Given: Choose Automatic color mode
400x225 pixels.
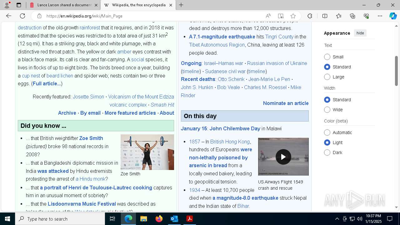Looking at the screenshot, I should click(327, 132).
